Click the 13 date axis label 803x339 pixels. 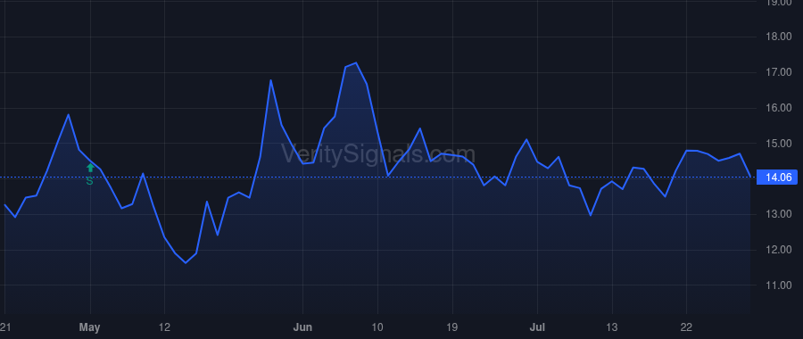click(x=612, y=327)
